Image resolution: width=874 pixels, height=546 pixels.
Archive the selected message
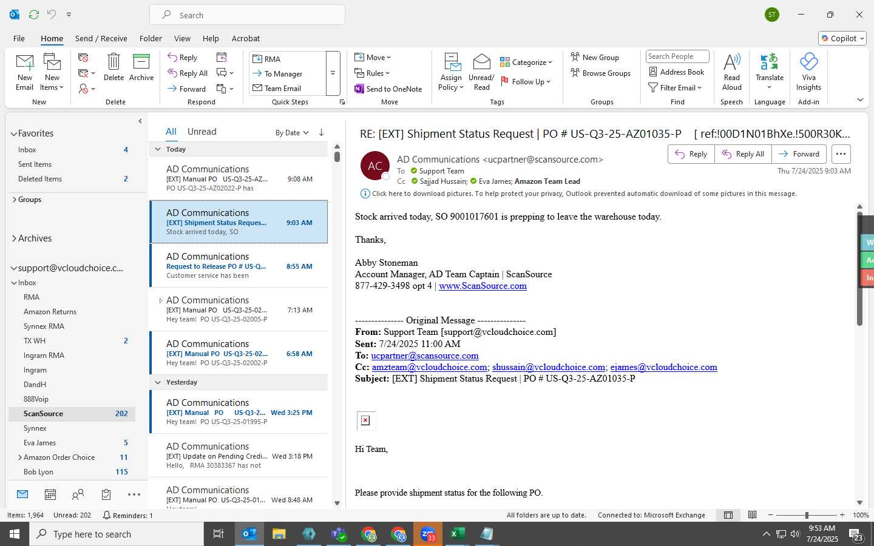coord(141,67)
